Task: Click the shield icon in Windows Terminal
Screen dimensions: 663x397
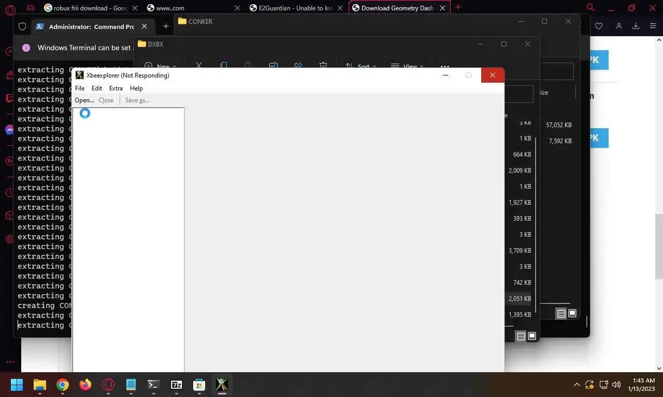Action: pos(22,26)
